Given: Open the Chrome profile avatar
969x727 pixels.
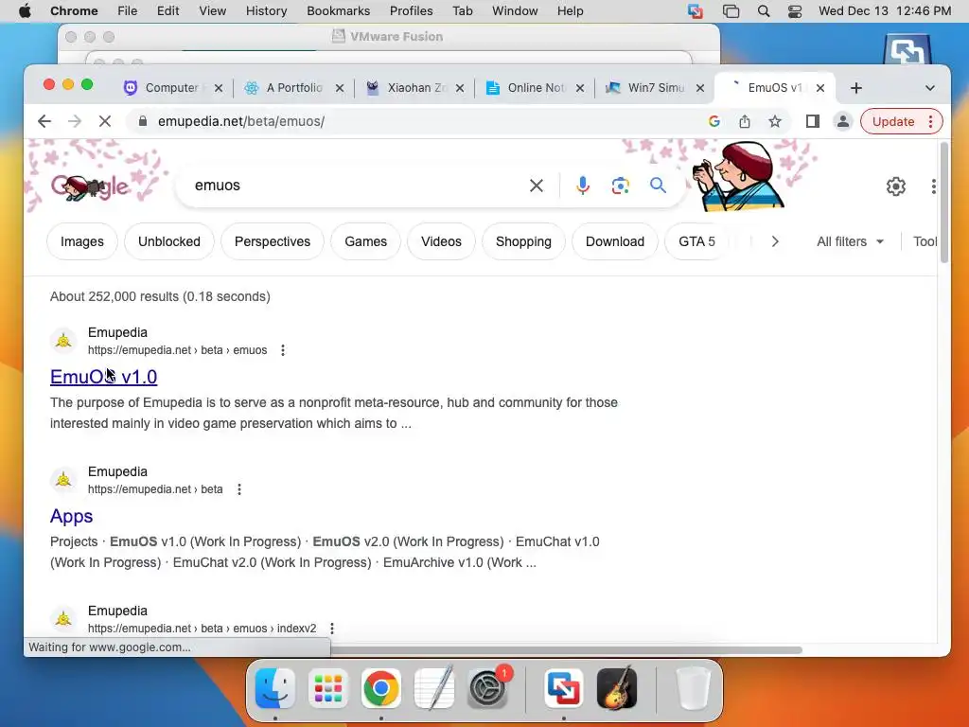Looking at the screenshot, I should pyautogui.click(x=842, y=121).
